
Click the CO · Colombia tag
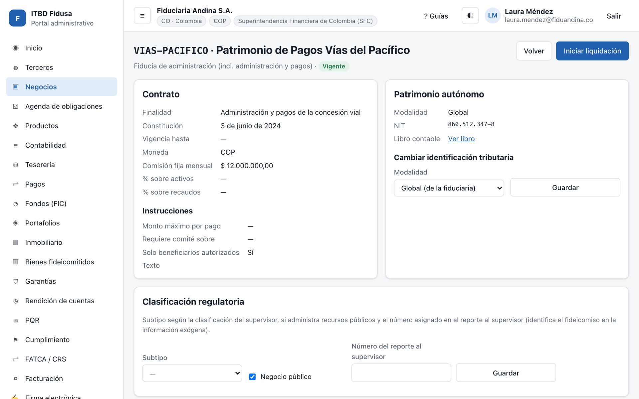[x=181, y=21]
